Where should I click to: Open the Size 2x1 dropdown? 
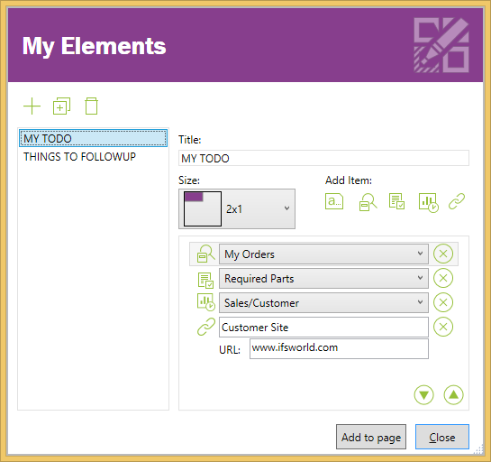pyautogui.click(x=237, y=208)
